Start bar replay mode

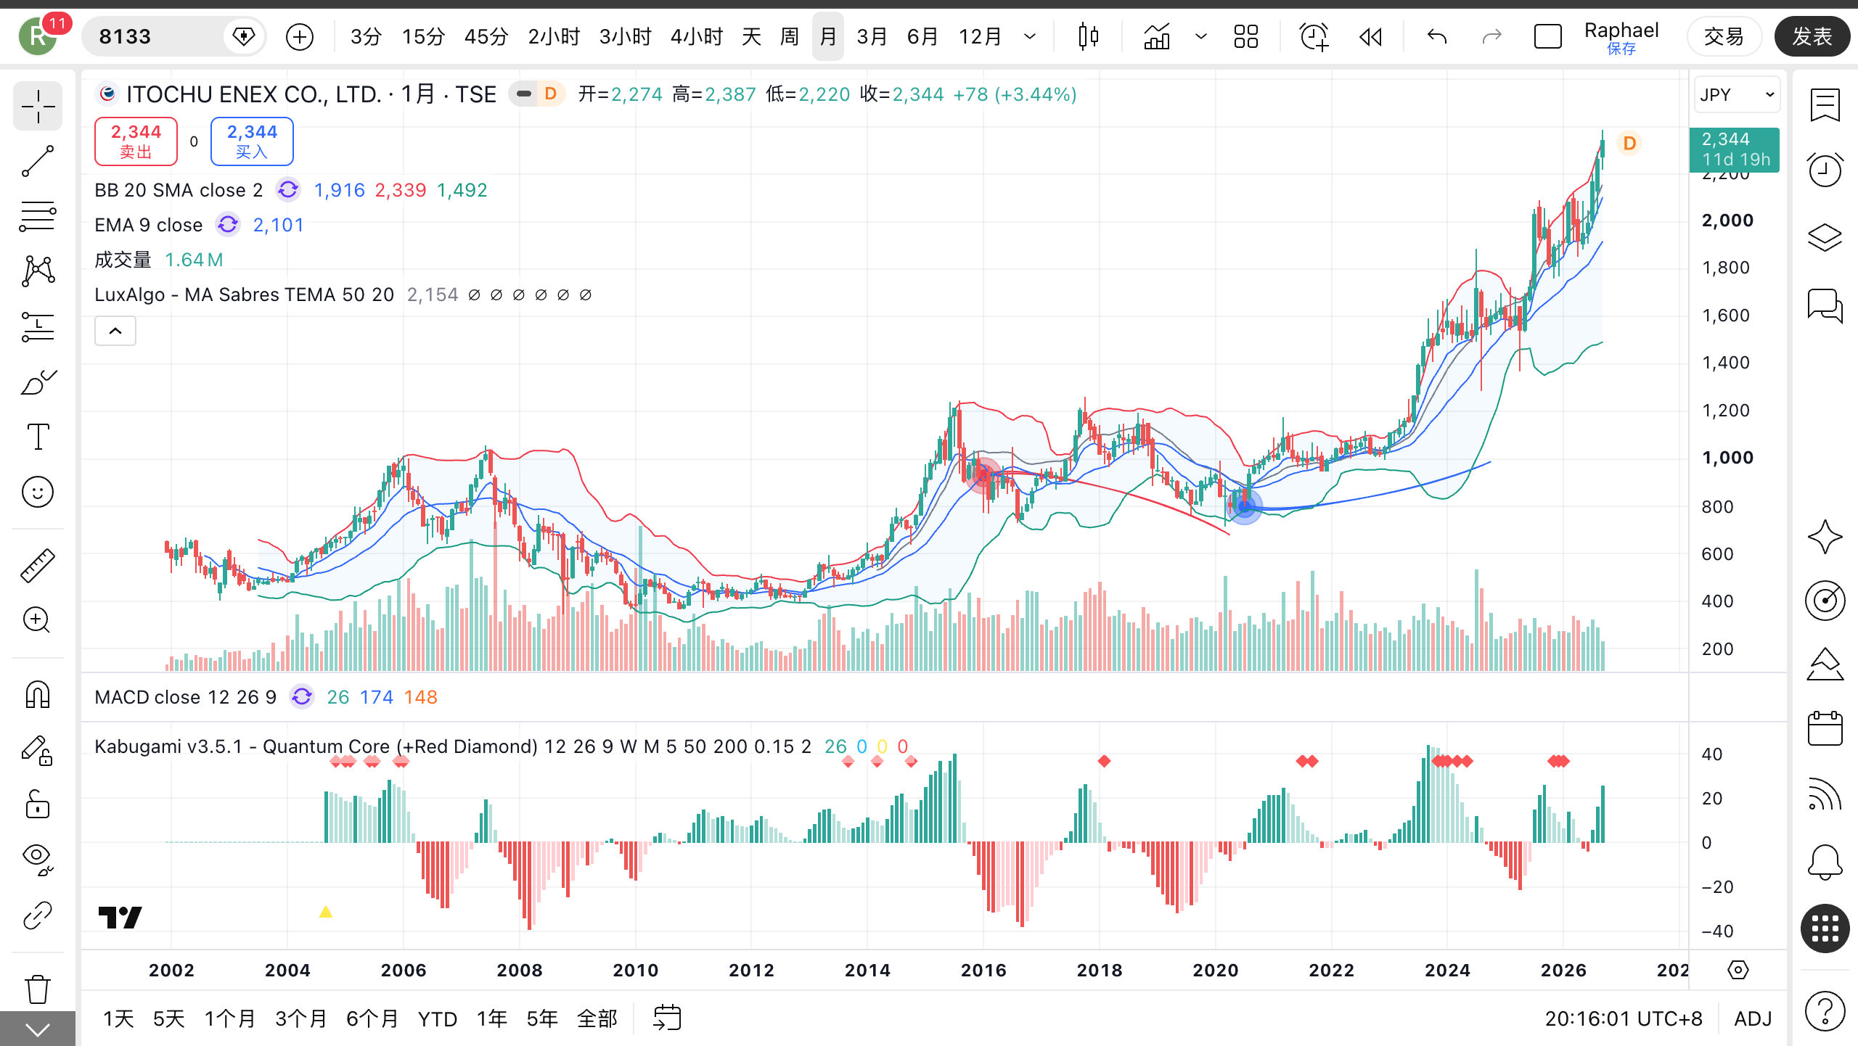point(1370,36)
